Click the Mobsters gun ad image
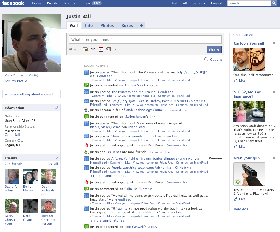The height and width of the screenshot is (232, 280). (249, 174)
